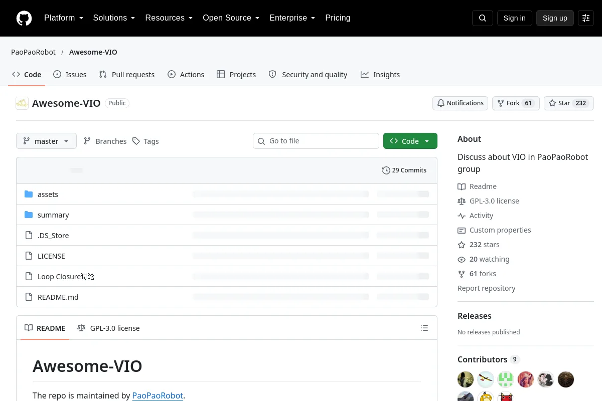Open the green Code dropdown button
The height and width of the screenshot is (401, 602).
(x=410, y=141)
